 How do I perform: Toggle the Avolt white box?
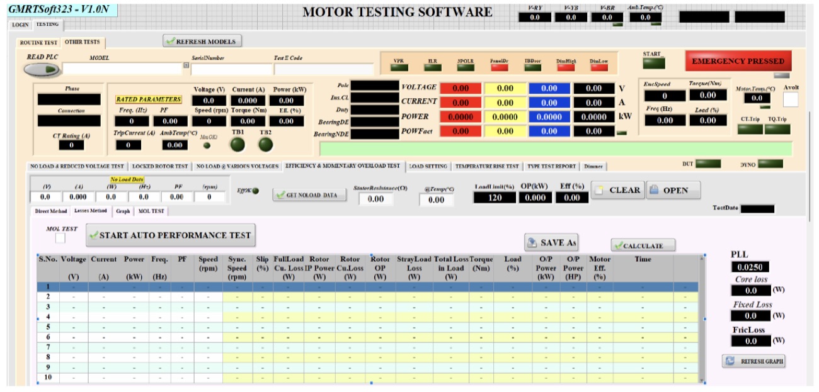[791, 99]
